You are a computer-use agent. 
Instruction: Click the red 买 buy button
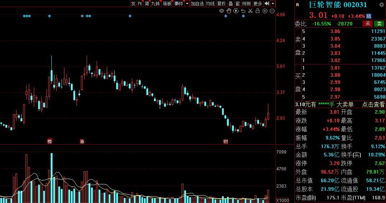pyautogui.click(x=368, y=24)
